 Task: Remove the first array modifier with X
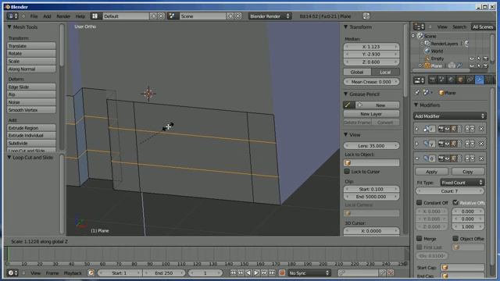[x=481, y=129]
